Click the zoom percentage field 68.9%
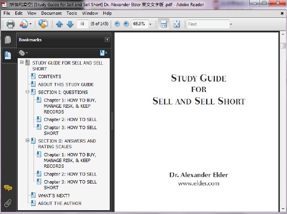This screenshot has height=214, width=287. coord(140,24)
